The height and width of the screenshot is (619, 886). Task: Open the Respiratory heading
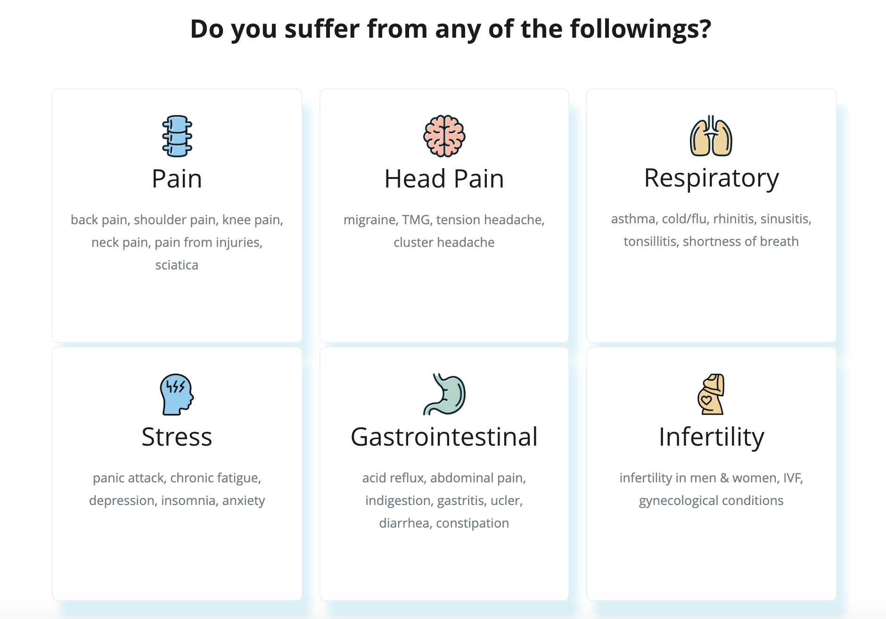(x=711, y=178)
